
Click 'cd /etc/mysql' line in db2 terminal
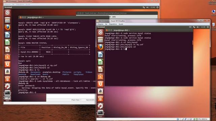coord(121,42)
